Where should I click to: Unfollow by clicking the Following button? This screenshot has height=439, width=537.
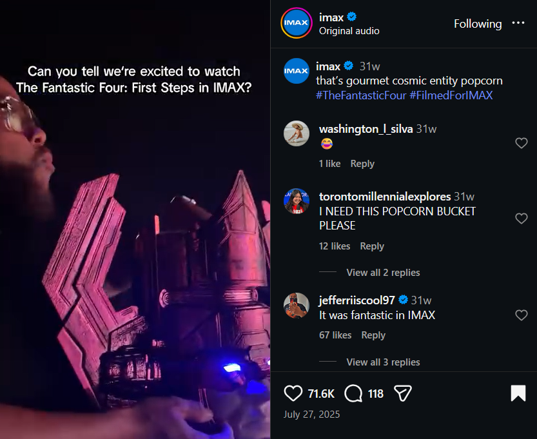pos(478,23)
